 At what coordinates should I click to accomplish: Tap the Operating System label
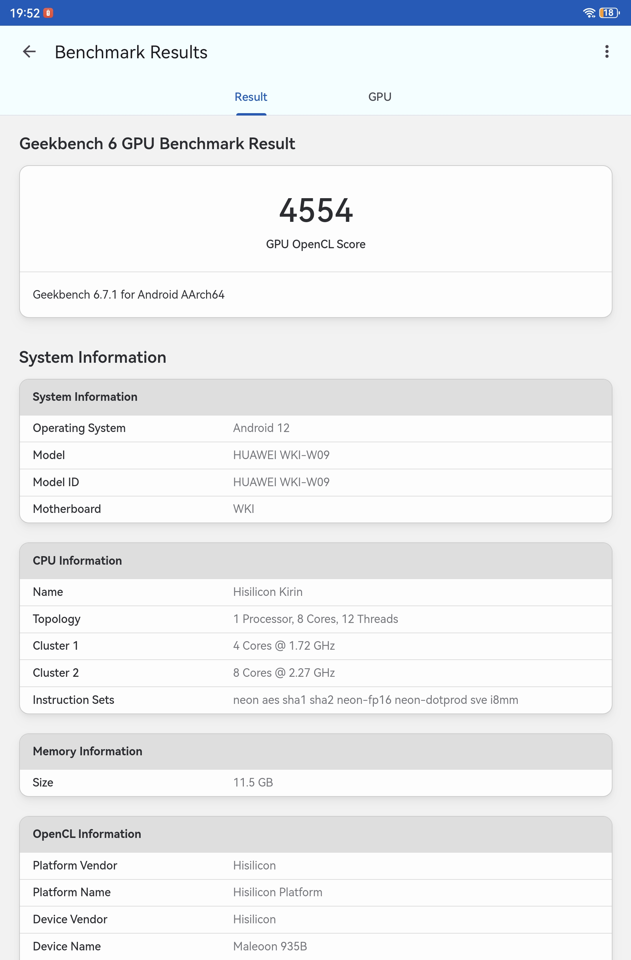(x=79, y=428)
